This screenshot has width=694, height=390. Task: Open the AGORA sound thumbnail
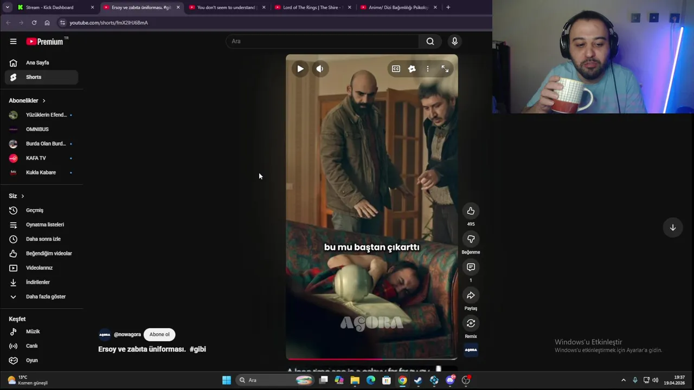(471, 350)
